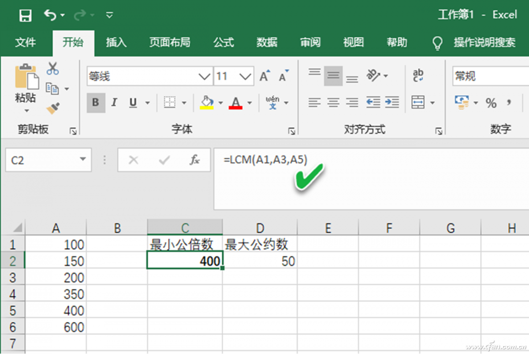Screen dimensions: 529x354
Task: Click the Cancel X in formula bar
Action: pyautogui.click(x=133, y=160)
